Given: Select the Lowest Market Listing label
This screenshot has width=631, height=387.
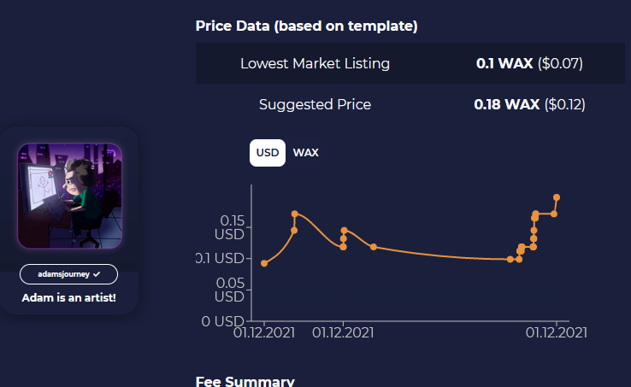Looking at the screenshot, I should [315, 63].
